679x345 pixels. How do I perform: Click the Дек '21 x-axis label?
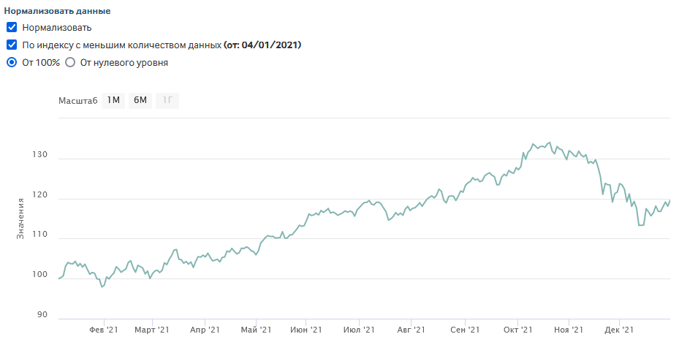click(618, 330)
